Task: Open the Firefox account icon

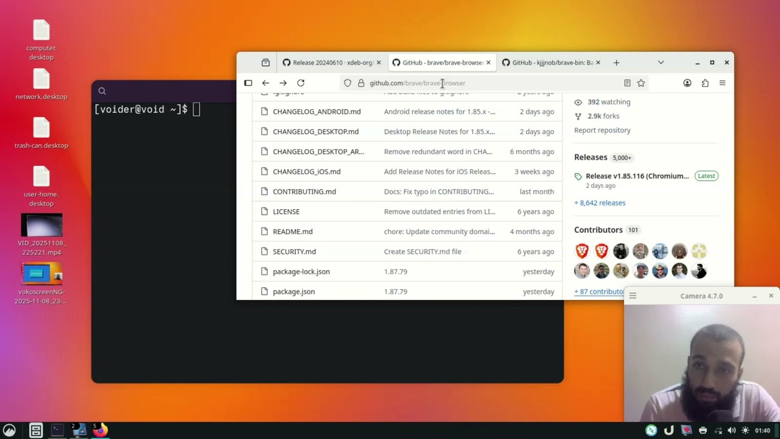Action: coord(687,83)
